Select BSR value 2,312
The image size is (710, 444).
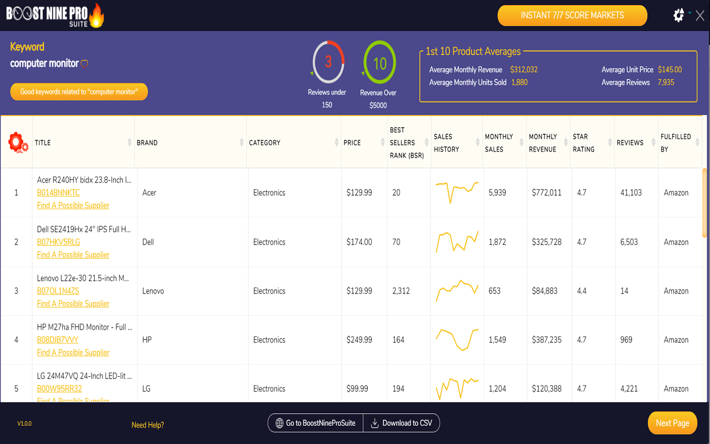pos(401,291)
